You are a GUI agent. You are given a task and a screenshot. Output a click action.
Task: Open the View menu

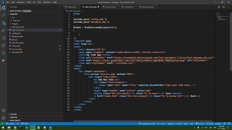point(29,2)
